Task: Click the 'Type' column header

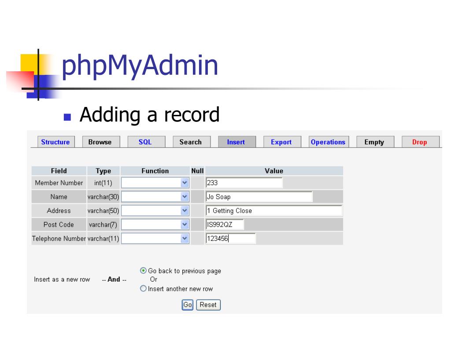Action: 103,171
